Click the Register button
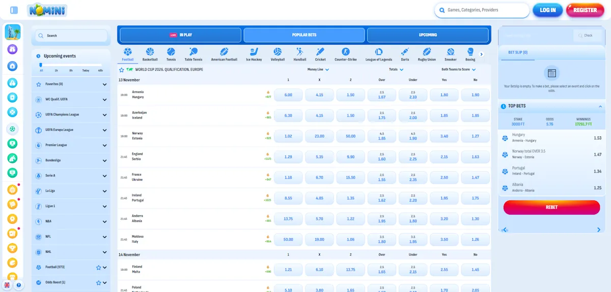611x292 pixels. click(585, 10)
